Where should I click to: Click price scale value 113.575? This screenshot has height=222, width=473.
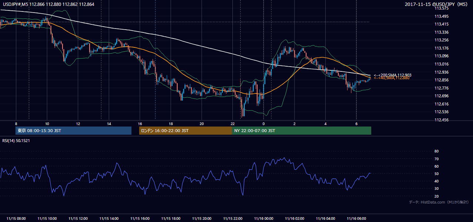pyautogui.click(x=442, y=8)
